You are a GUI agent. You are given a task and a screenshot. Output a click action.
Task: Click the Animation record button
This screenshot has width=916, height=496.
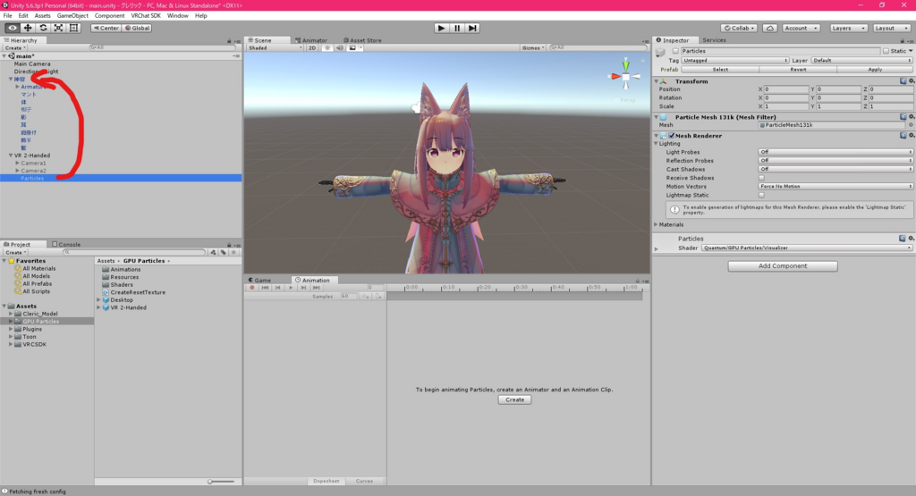tap(252, 288)
